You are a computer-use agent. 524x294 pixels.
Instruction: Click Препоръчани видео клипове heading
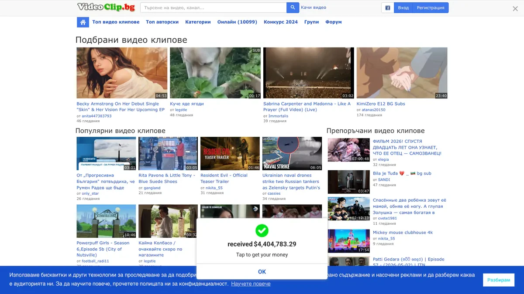tap(376, 131)
